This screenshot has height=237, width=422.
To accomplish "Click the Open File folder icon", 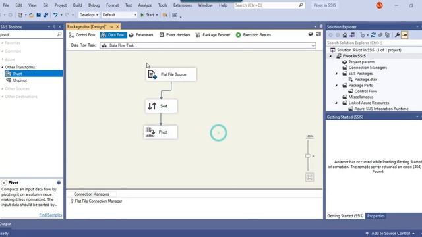I will click(31, 15).
